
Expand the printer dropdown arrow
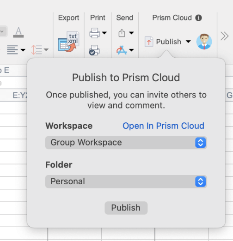(104, 33)
